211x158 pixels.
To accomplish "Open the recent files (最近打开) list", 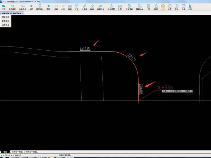I will click(x=12, y=7).
